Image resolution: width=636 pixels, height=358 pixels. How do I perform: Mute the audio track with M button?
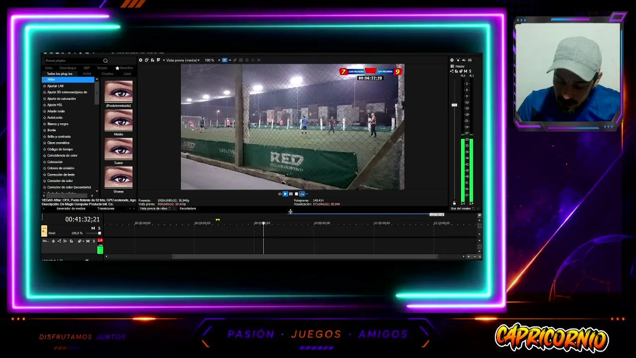click(x=88, y=241)
